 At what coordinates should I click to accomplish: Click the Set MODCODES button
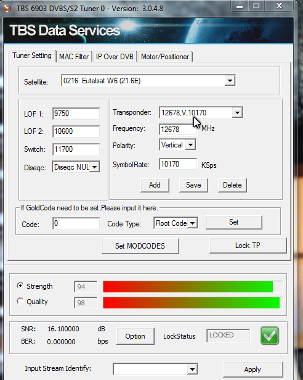(140, 246)
